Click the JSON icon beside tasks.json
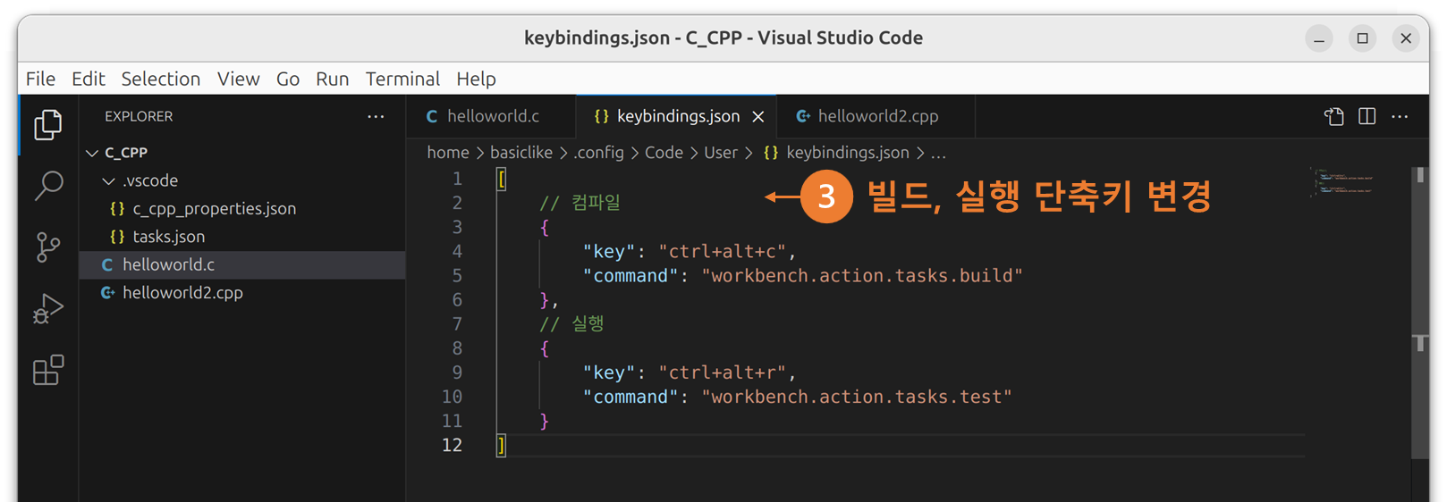 (117, 237)
